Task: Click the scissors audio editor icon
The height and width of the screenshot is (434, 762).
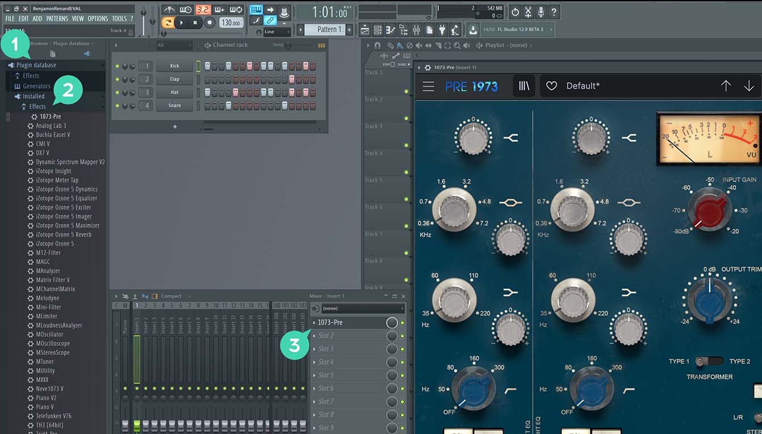Action: click(528, 11)
